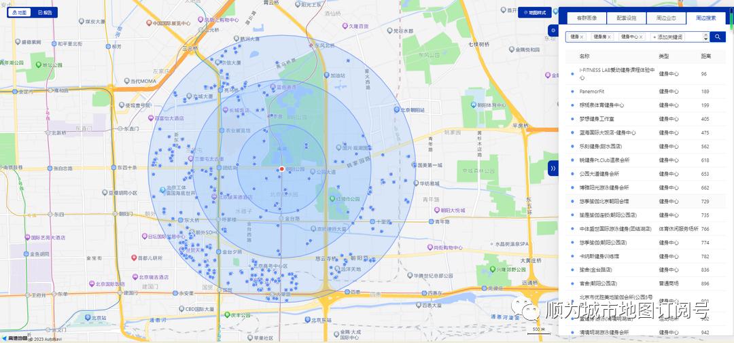Screen dimensions: 734x343
Task: Click the 兴隆郊野公园 marker
Action: 492,270
